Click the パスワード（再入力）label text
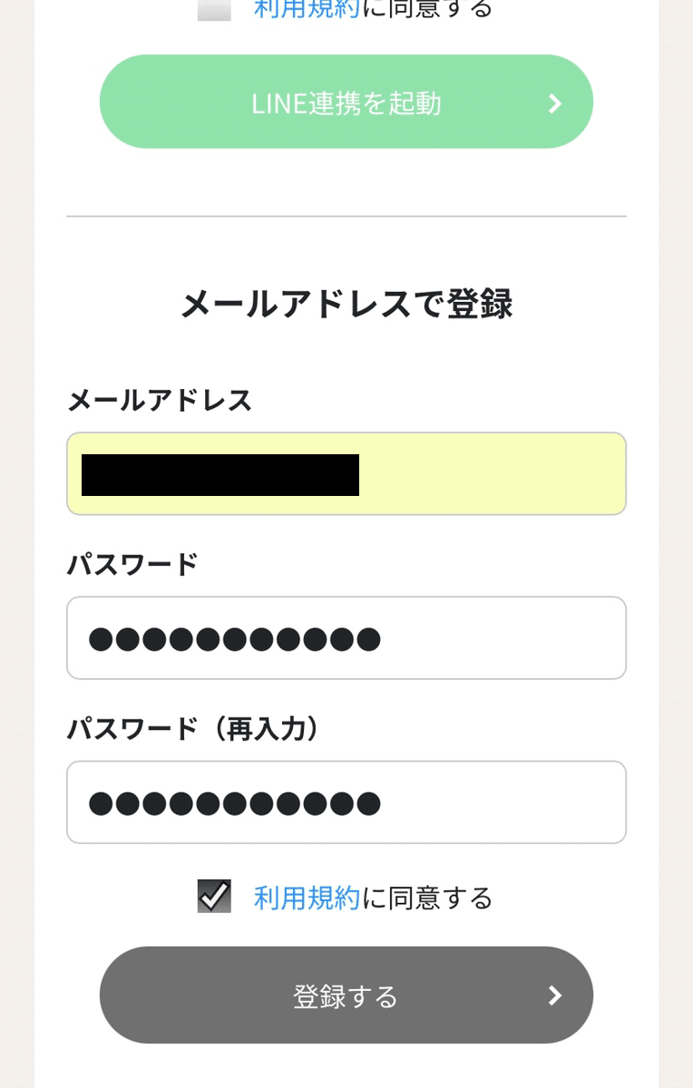The width and height of the screenshot is (693, 1088). coord(197,728)
